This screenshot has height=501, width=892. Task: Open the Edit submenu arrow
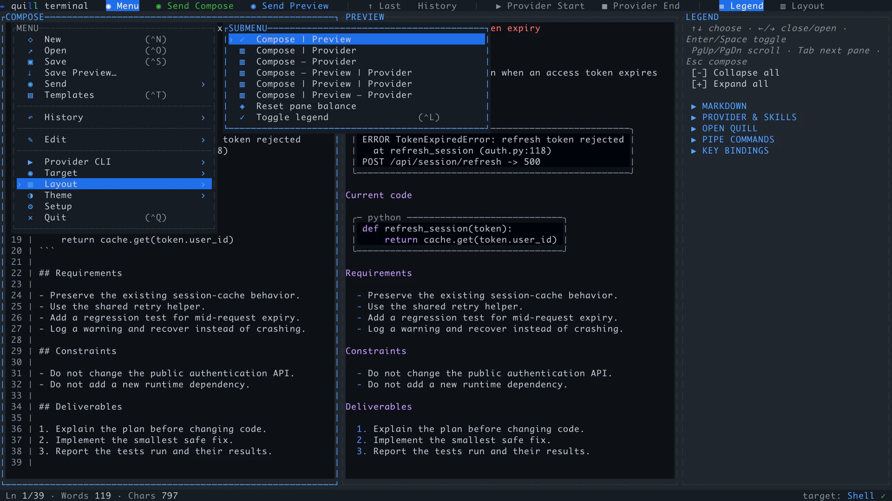click(203, 140)
